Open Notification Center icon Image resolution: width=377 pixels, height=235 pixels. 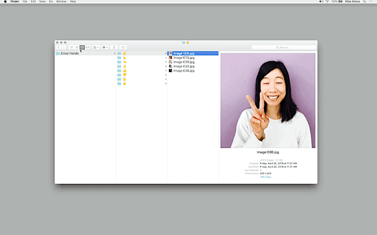click(x=371, y=1)
